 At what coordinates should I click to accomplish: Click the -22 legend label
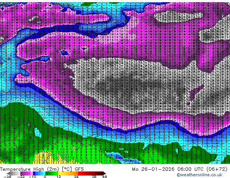point(21,177)
